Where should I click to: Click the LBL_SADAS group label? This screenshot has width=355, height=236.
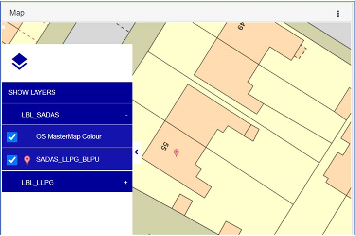click(40, 115)
